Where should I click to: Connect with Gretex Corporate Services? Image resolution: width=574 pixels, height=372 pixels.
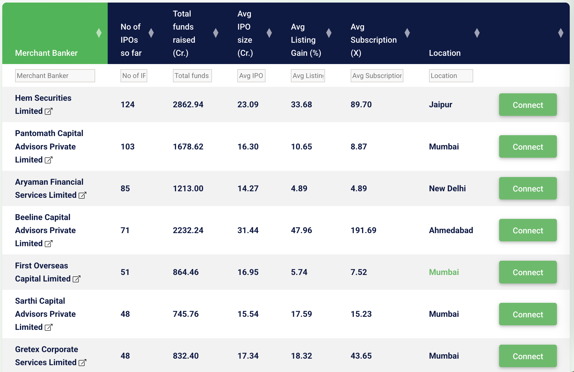(528, 356)
